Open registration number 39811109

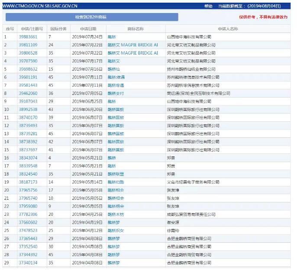[x=28, y=45]
